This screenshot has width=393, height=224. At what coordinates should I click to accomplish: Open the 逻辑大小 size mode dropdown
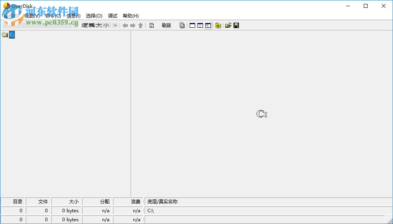pyautogui.click(x=115, y=25)
